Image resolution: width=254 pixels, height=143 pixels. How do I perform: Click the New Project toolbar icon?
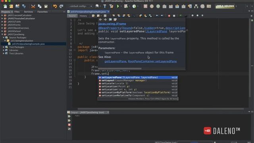coord(11,6)
